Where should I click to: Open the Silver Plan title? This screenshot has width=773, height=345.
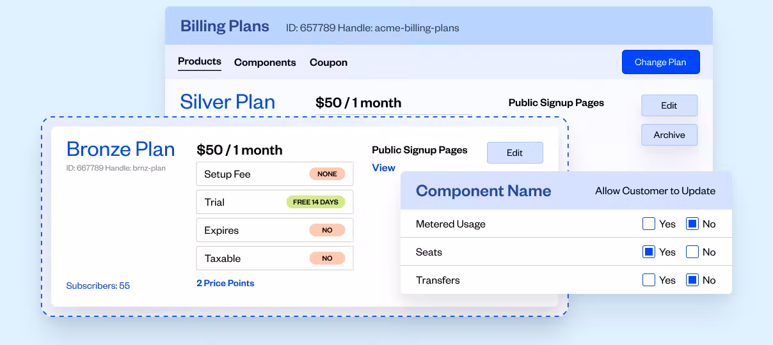[x=228, y=102]
